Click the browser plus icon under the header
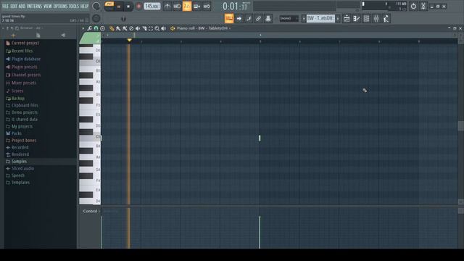Image resolution: width=464 pixels, height=261 pixels. tap(13, 36)
